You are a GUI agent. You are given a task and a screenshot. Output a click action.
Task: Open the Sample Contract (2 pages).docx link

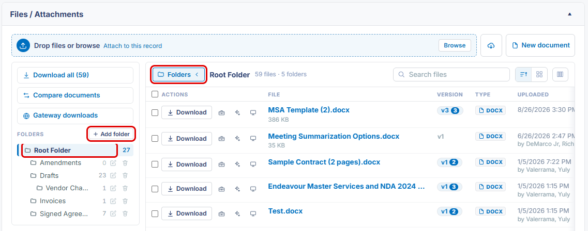click(324, 162)
